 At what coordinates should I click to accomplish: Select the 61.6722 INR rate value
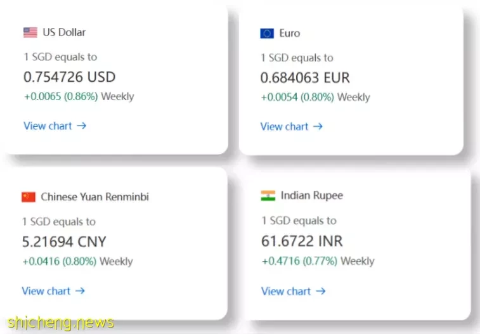[x=302, y=241]
